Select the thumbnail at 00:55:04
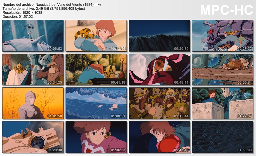This screenshot has width=256, height=156. 223,70
